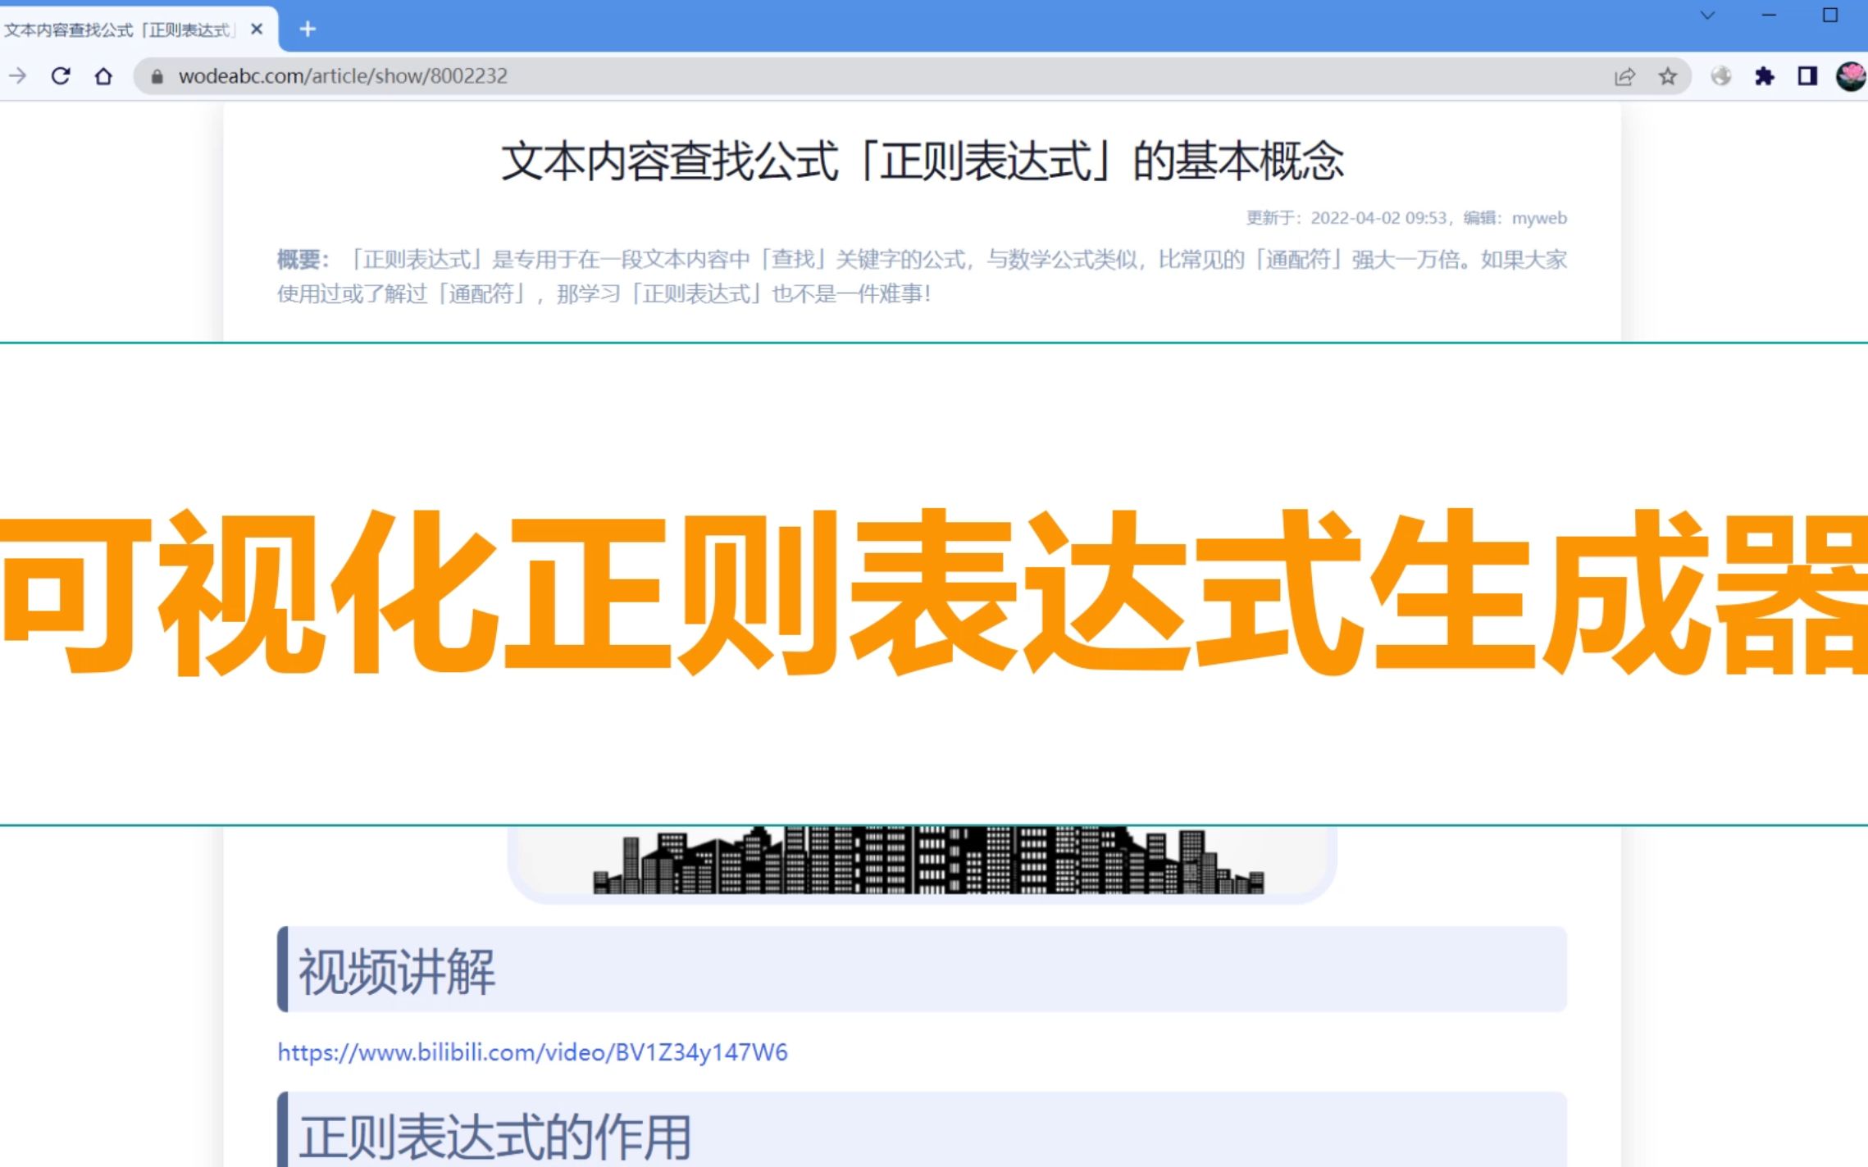This screenshot has width=1868, height=1167.
Task: Click the orange 可视化正则表达式生成器 banner
Action: 934,590
